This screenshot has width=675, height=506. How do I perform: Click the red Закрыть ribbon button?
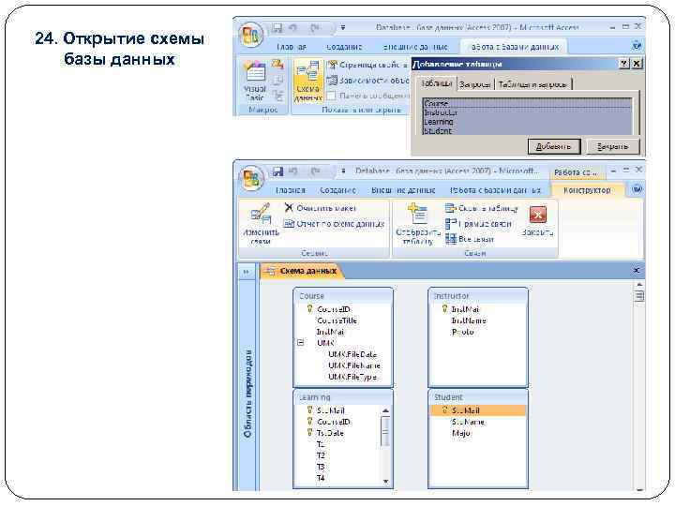(538, 222)
